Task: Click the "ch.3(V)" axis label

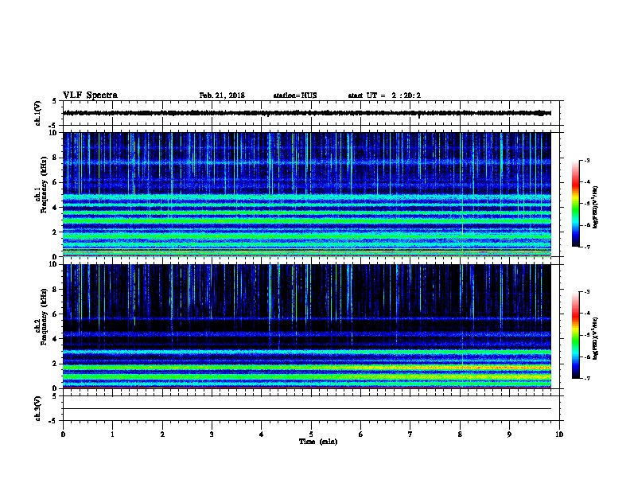Action: tap(38, 408)
